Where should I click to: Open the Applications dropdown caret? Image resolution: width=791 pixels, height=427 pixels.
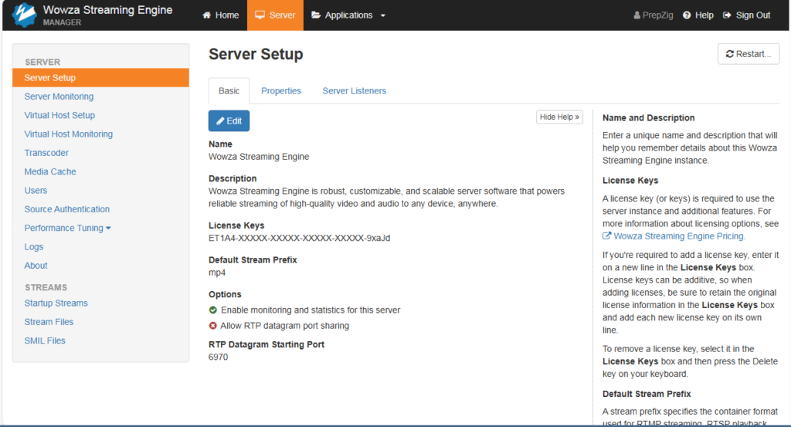pyautogui.click(x=383, y=15)
